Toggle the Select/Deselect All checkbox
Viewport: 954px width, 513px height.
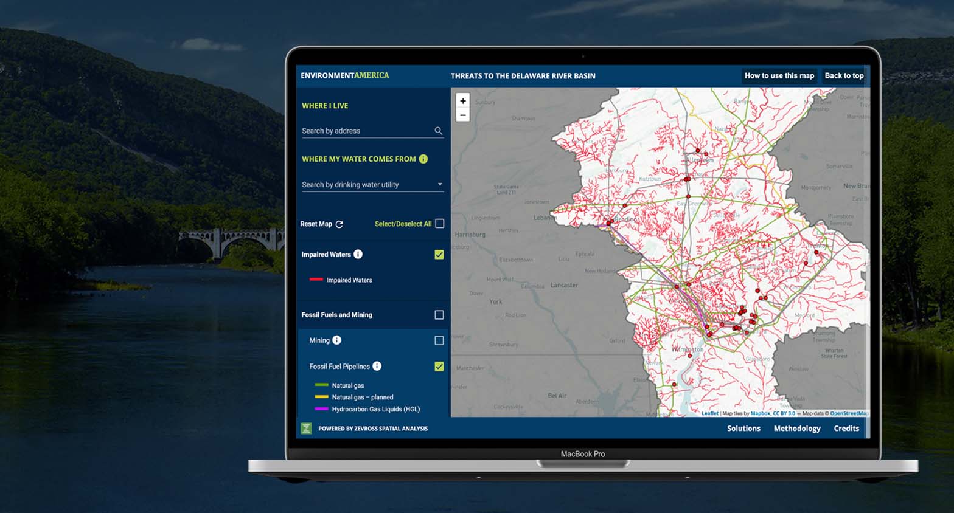[x=439, y=224]
